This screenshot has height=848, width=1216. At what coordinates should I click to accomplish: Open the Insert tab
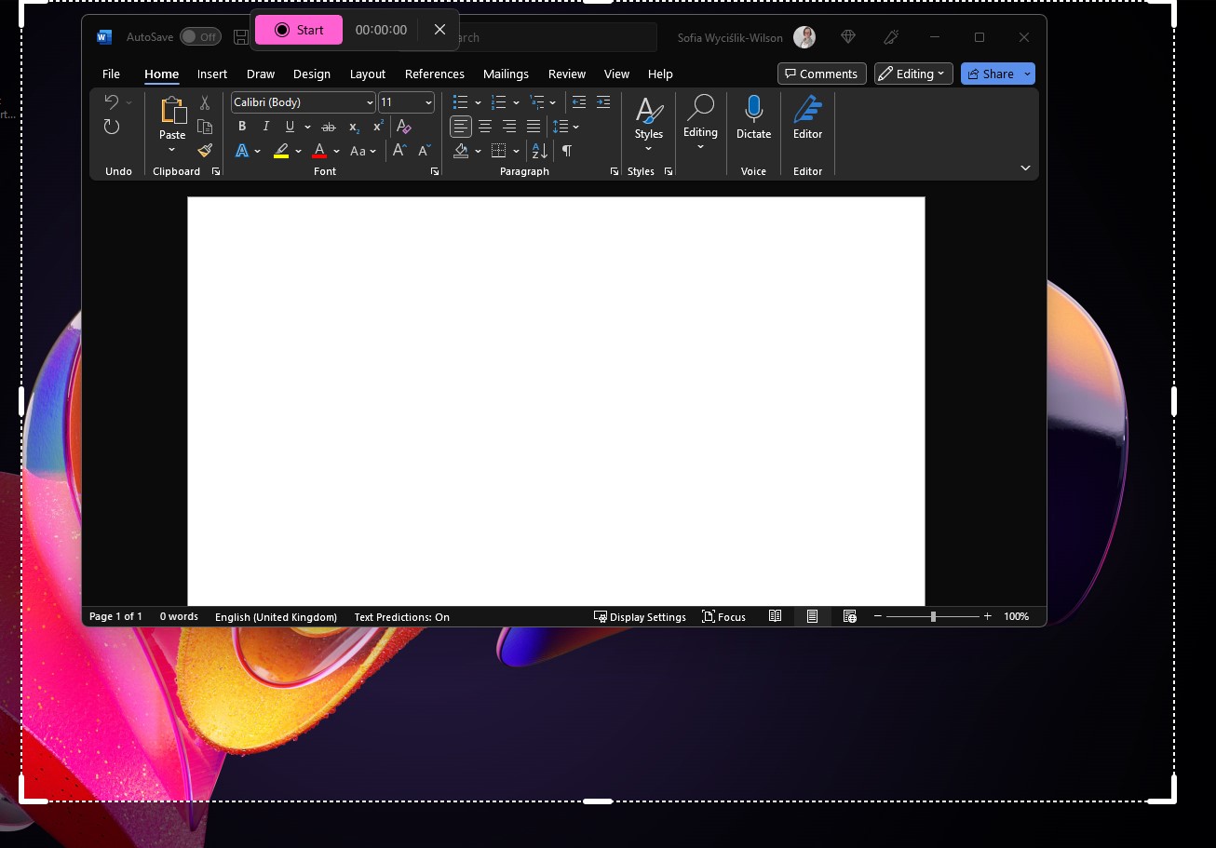212,74
